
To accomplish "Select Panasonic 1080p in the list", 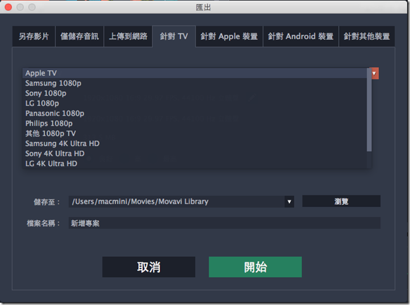I will (195, 113).
